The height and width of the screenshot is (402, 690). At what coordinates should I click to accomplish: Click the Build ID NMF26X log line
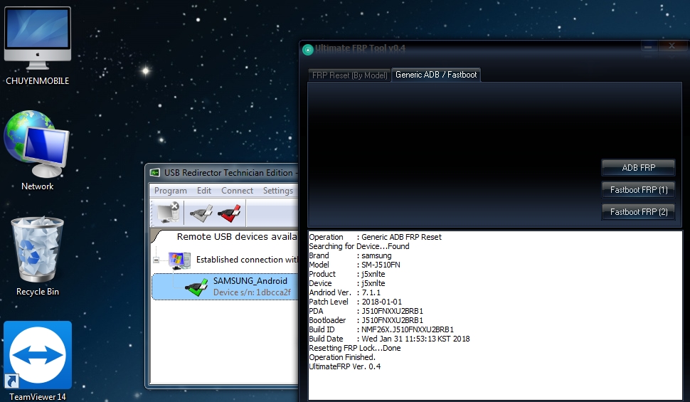pyautogui.click(x=381, y=329)
